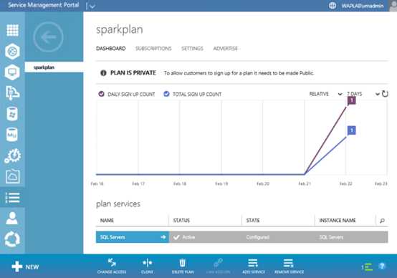Click the purple data point marker labeled 1
Image resolution: width=397 pixels, height=278 pixels.
click(x=351, y=100)
